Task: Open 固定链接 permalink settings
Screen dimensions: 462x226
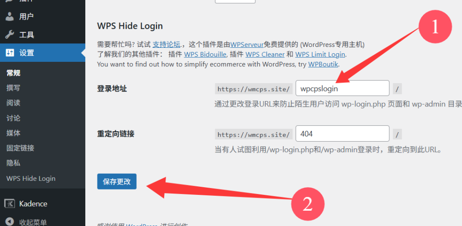Action: pyautogui.click(x=20, y=148)
